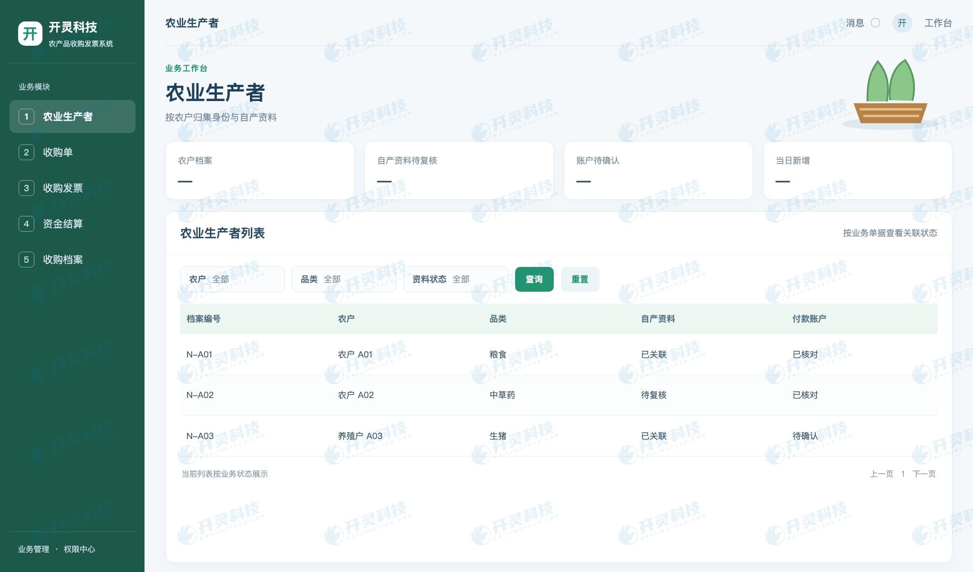Screen dimensions: 973x572
Task: Open the 品类 filter dropdown
Action: click(344, 279)
